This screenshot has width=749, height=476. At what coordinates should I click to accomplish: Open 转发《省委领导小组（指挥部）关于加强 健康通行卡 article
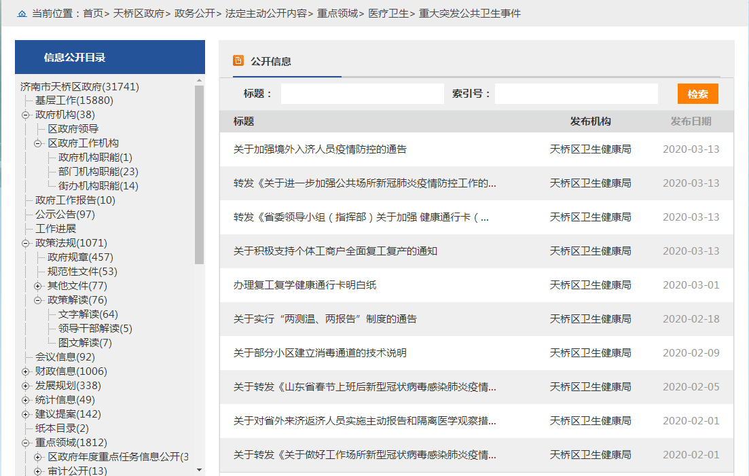click(x=361, y=217)
